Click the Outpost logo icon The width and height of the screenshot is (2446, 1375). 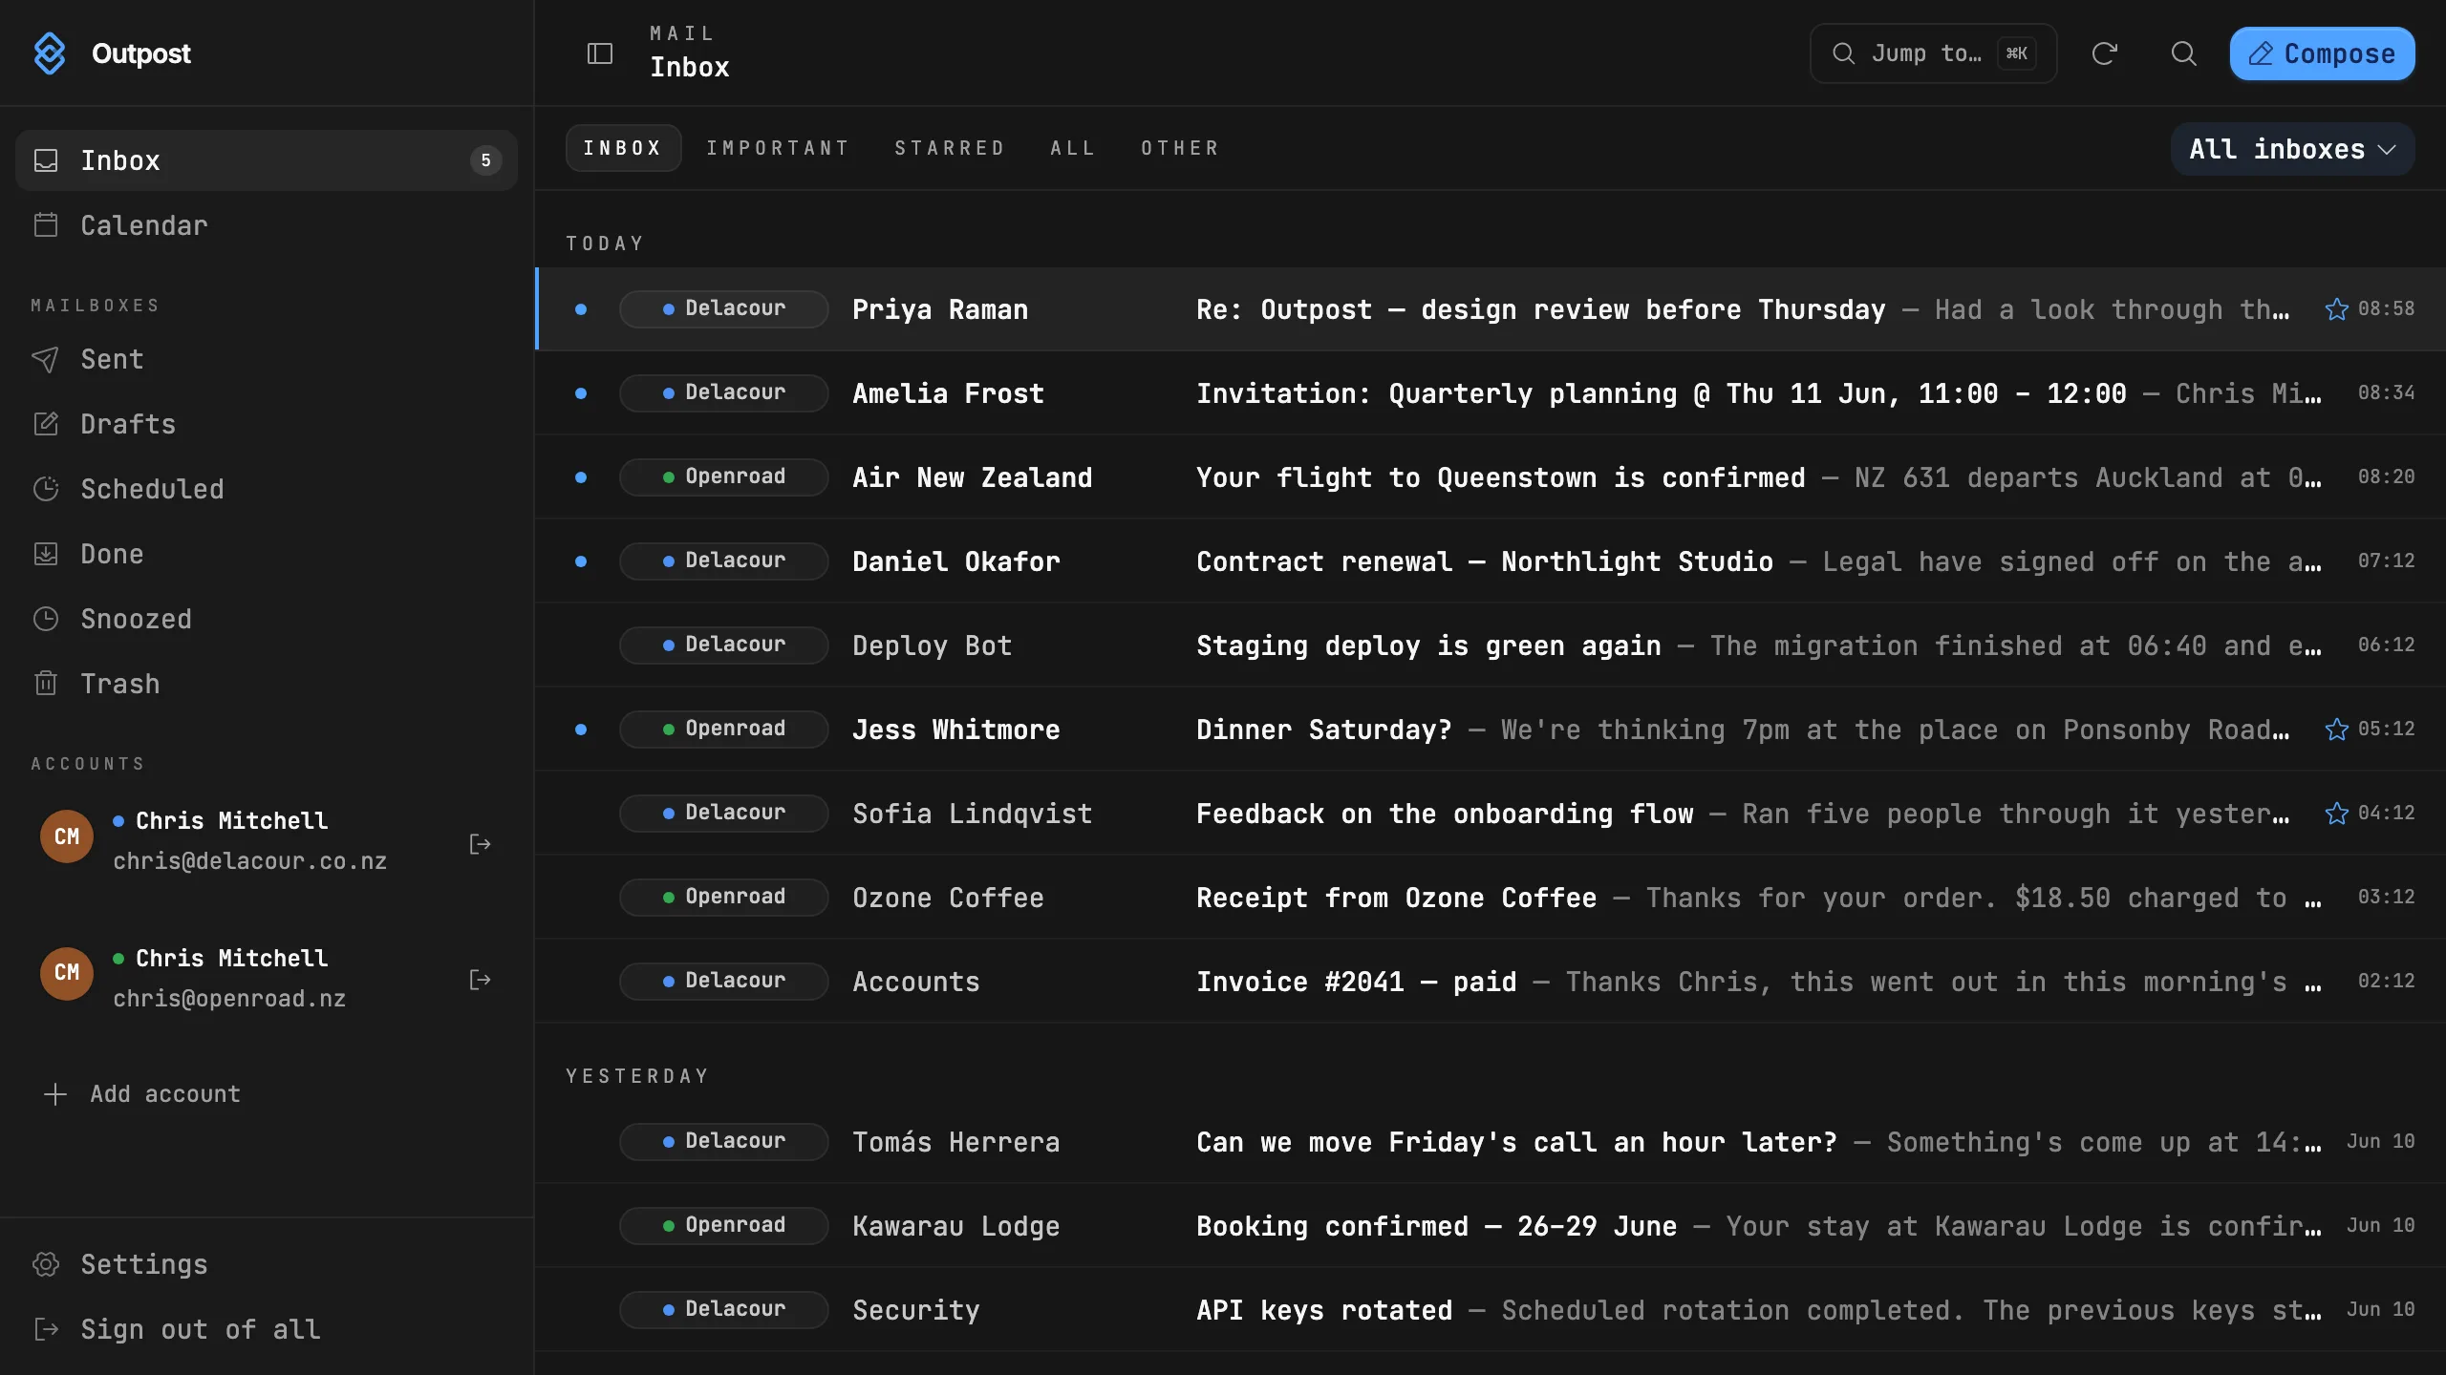(50, 53)
